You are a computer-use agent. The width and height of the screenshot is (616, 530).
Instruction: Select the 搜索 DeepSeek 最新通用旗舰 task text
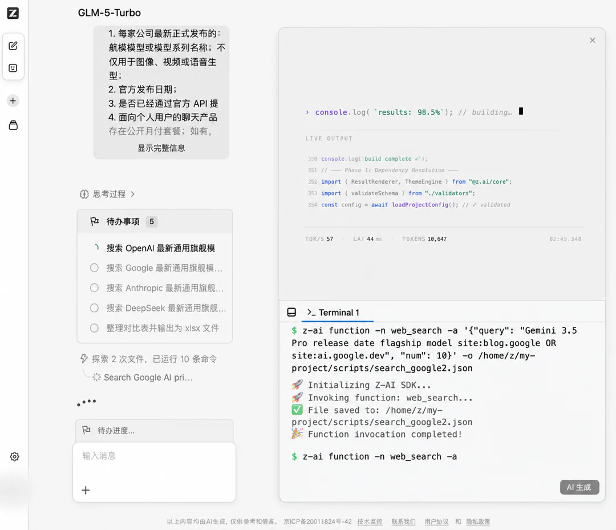[166, 308]
